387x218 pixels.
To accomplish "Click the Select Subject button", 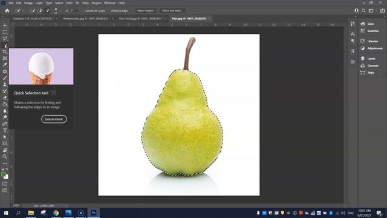I will click(x=145, y=11).
